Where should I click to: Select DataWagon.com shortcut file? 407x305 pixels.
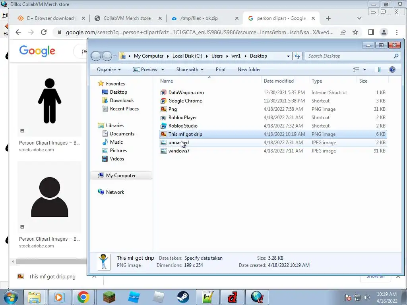click(273, 92)
